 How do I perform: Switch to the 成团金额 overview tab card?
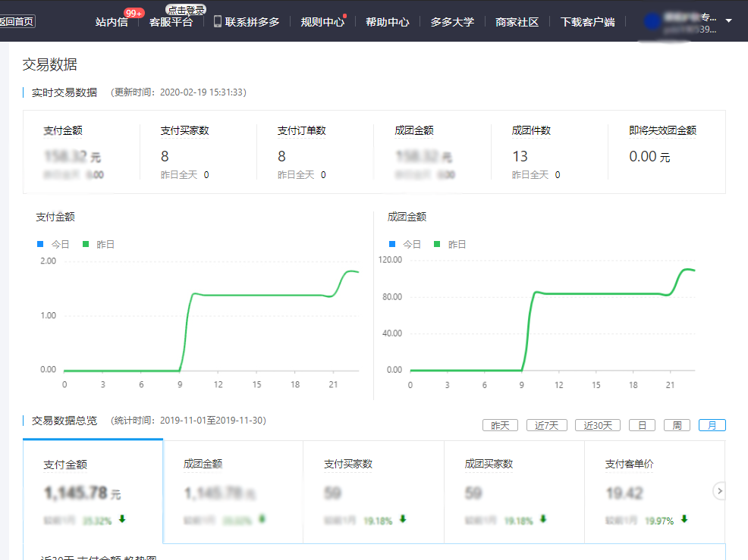[233, 491]
